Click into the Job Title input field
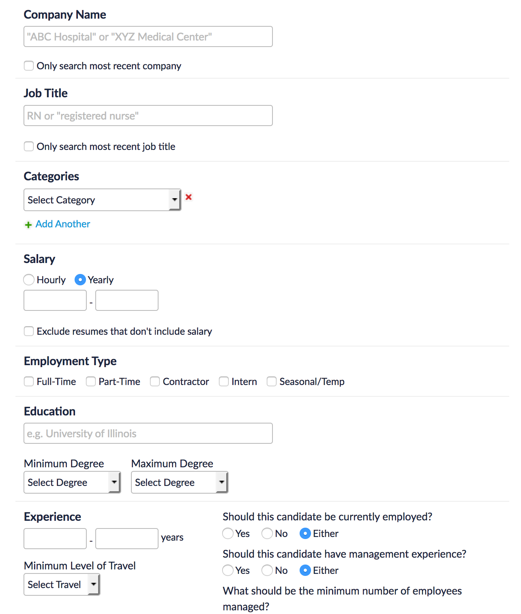The height and width of the screenshot is (614, 521). (x=148, y=116)
